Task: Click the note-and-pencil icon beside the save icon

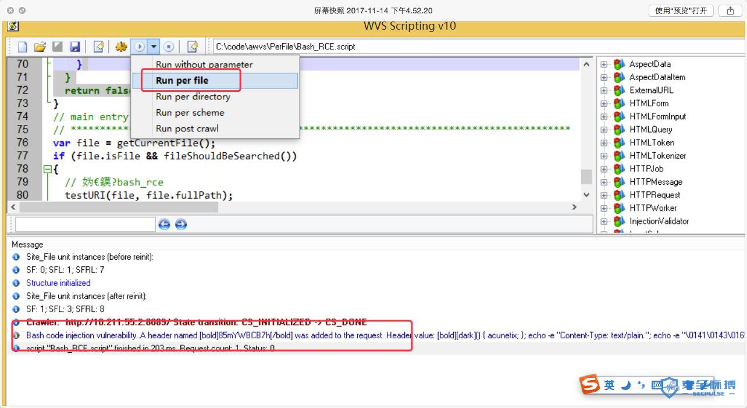Action: pyautogui.click(x=99, y=46)
